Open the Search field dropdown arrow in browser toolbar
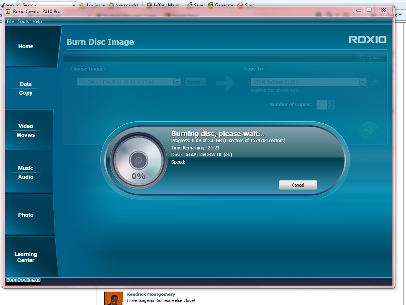This screenshot has height=305, width=406. [74, 5]
